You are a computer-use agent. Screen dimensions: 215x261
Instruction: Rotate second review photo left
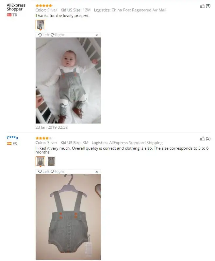click(x=43, y=171)
